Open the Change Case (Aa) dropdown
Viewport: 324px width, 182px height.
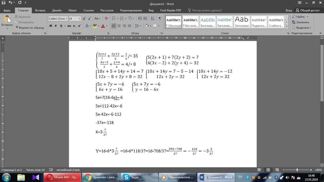pyautogui.click(x=97, y=18)
